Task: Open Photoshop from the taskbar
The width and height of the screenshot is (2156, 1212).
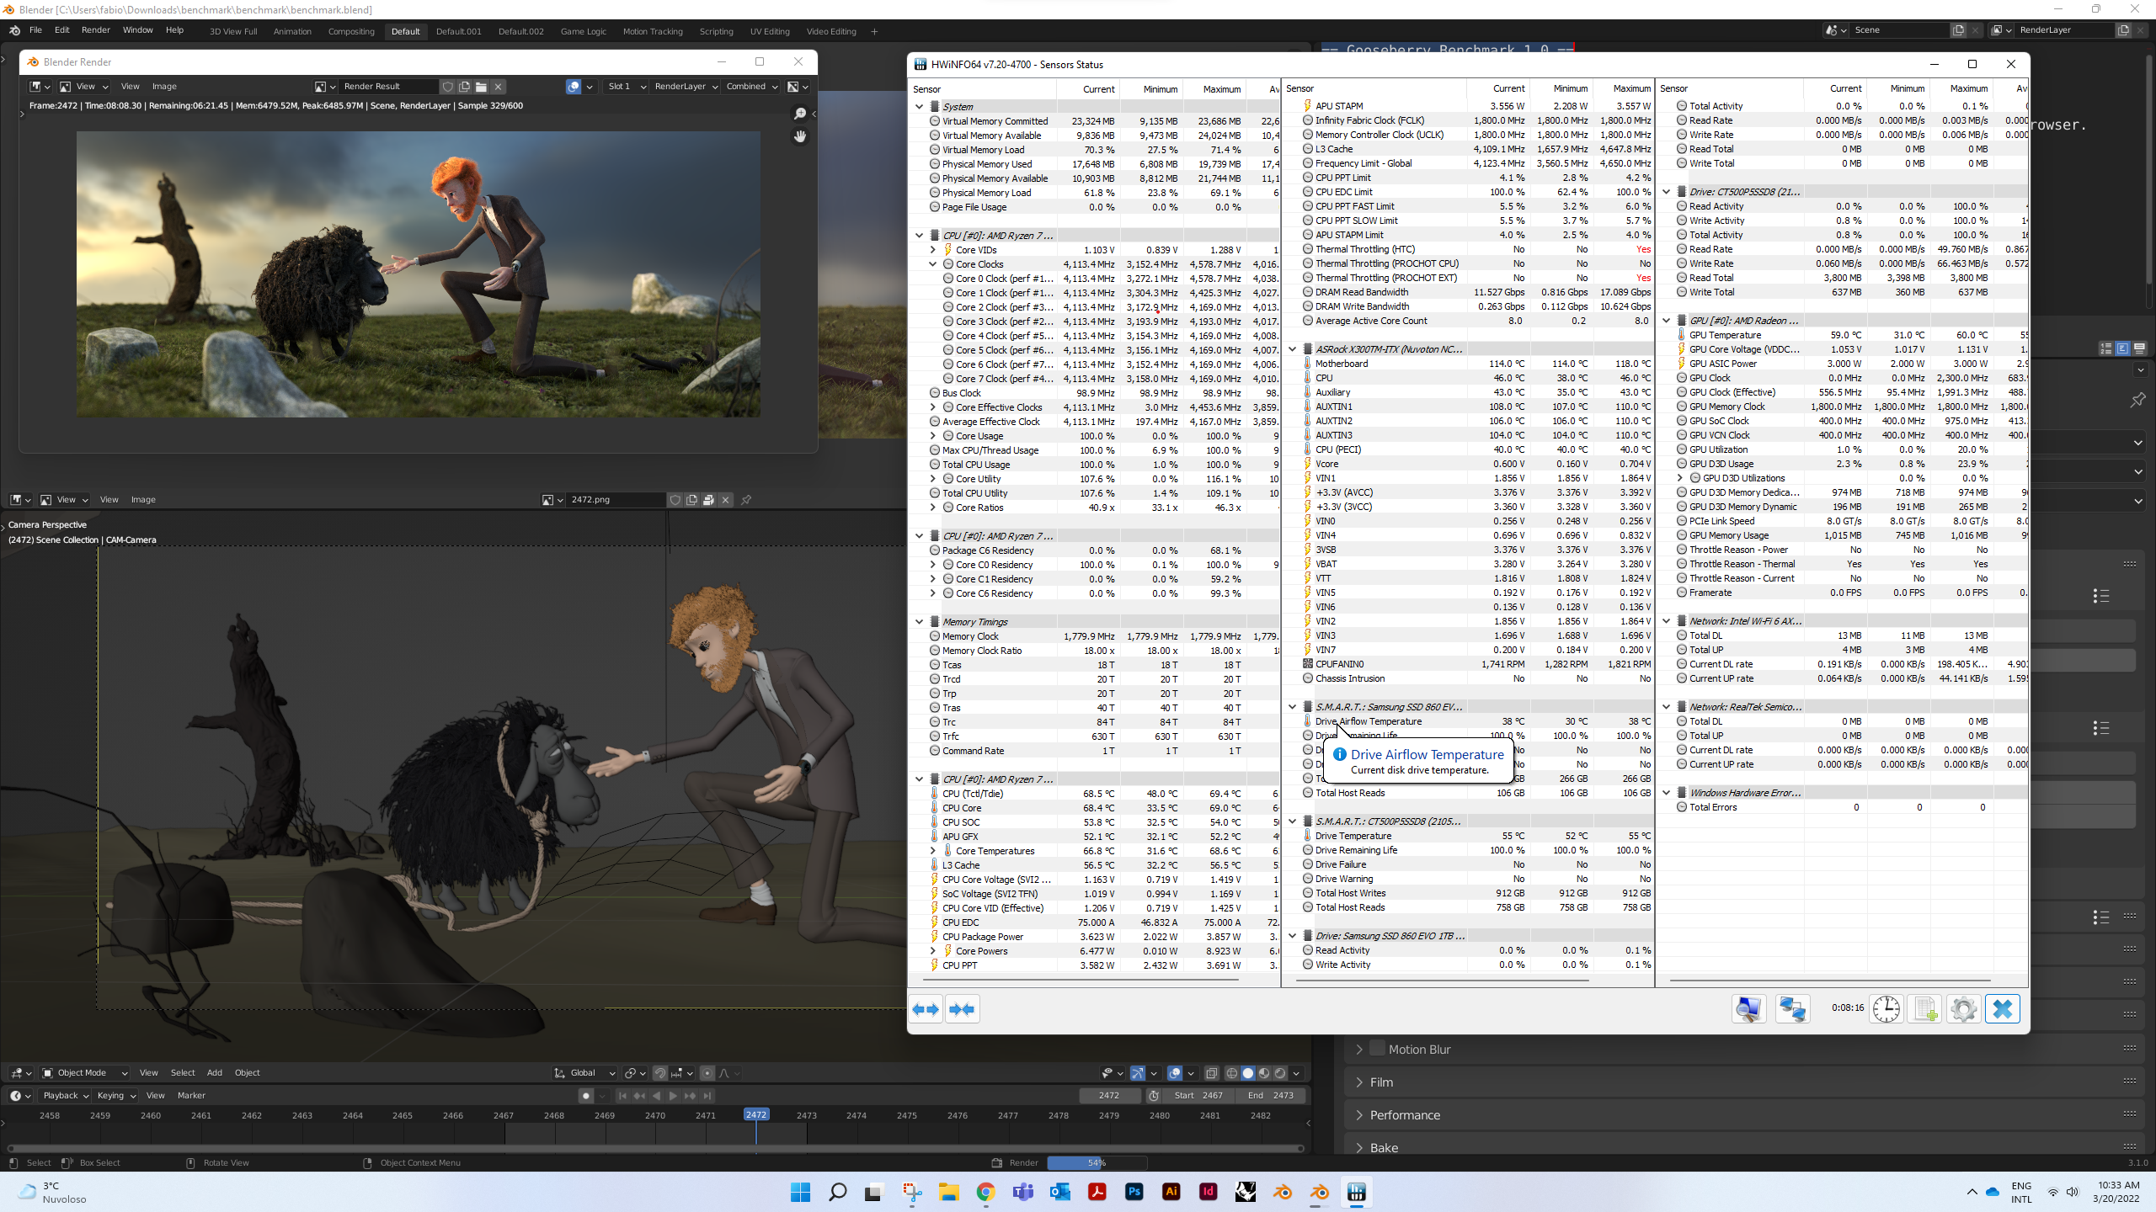Action: [1134, 1192]
